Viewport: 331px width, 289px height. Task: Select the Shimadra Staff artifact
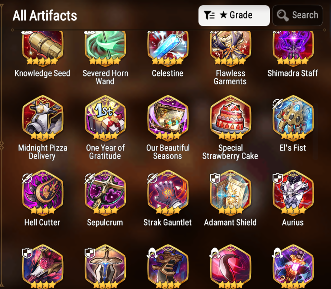[x=293, y=47]
